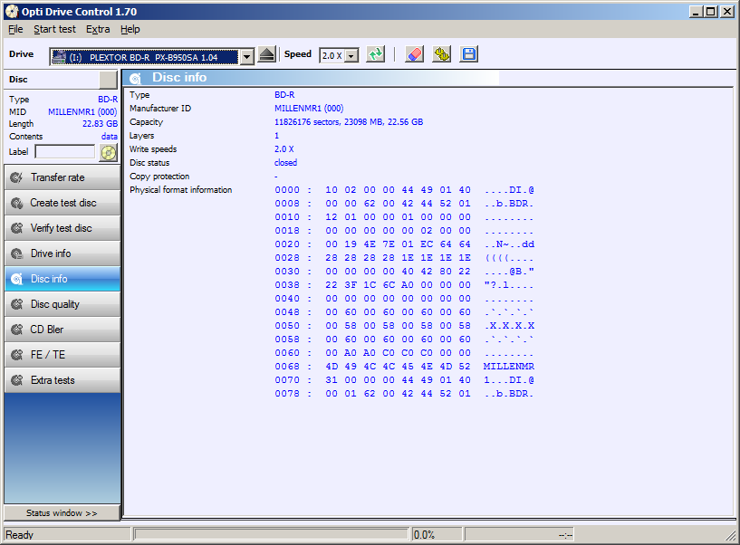Click the app icon in title bar

13,12
